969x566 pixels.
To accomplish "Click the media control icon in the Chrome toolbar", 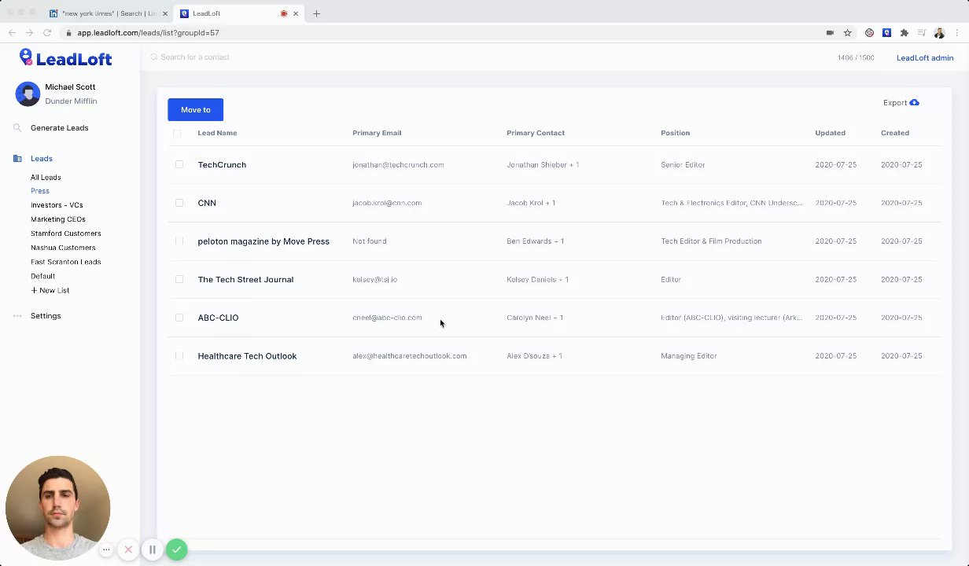I will coord(922,33).
